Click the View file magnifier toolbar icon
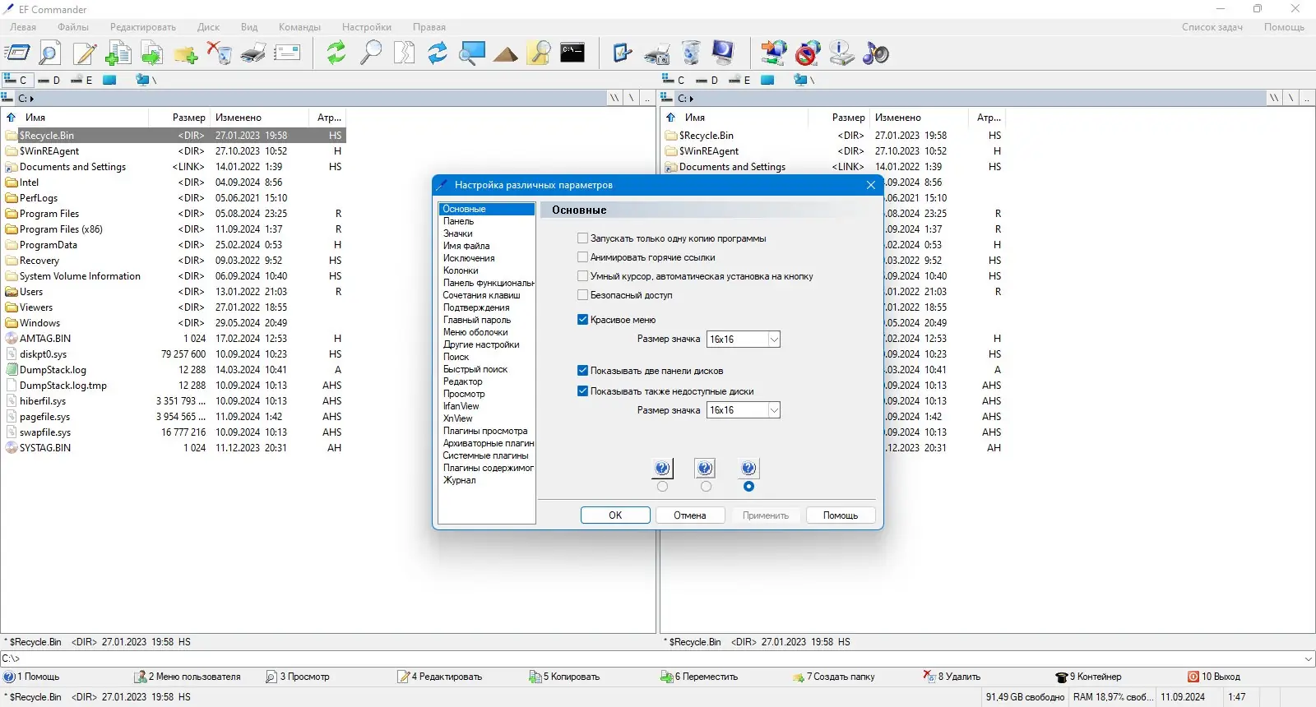The image size is (1316, 707). [x=50, y=53]
